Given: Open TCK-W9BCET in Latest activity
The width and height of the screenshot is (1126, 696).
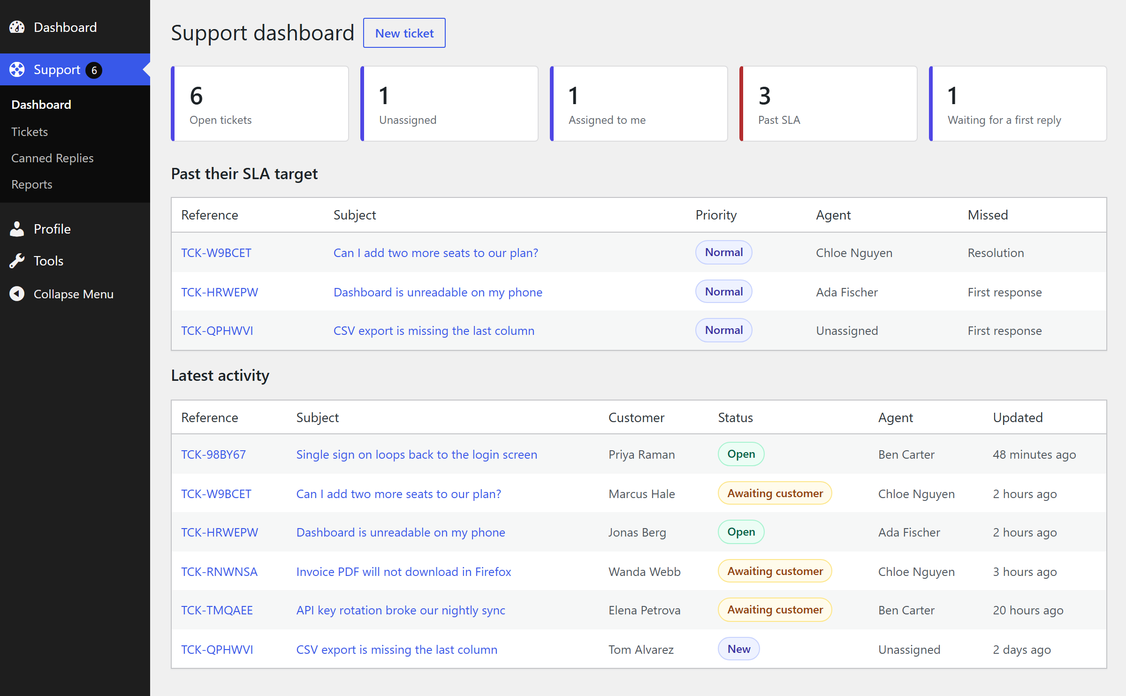Looking at the screenshot, I should point(216,494).
